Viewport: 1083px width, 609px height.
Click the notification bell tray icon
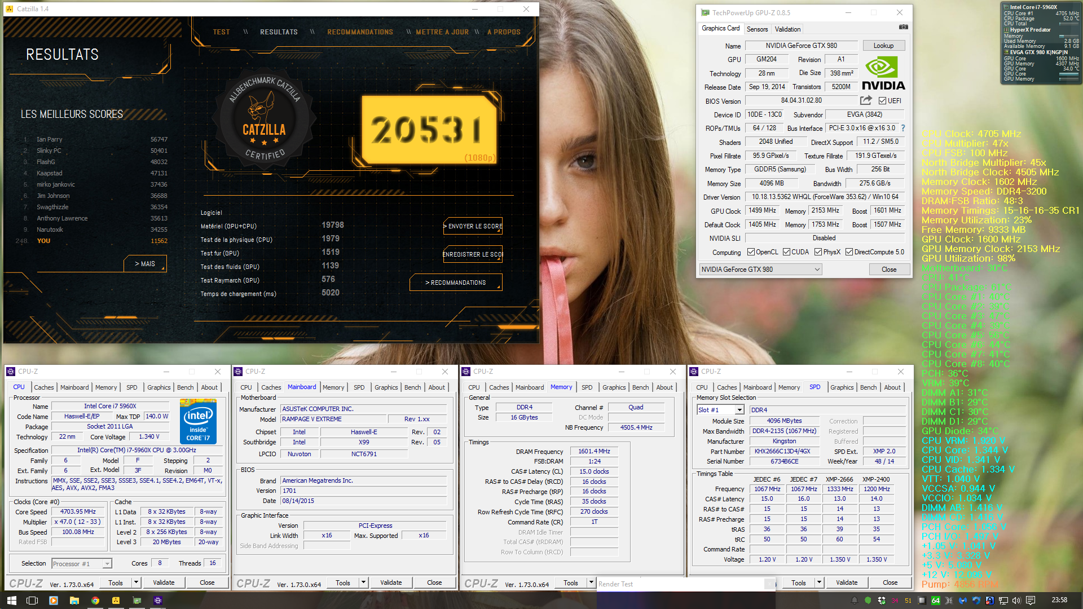pos(854,601)
